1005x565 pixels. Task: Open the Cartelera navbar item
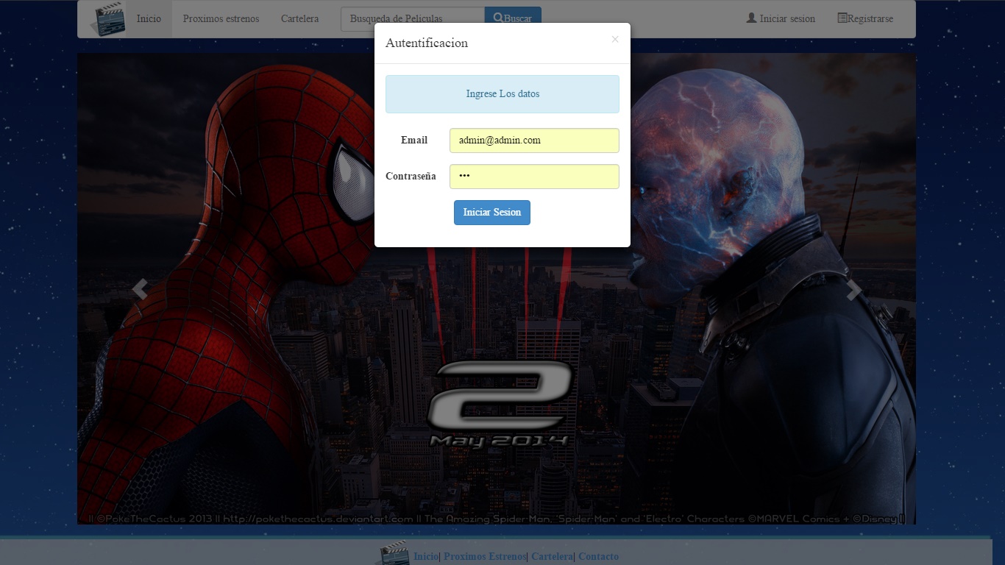[x=299, y=19]
